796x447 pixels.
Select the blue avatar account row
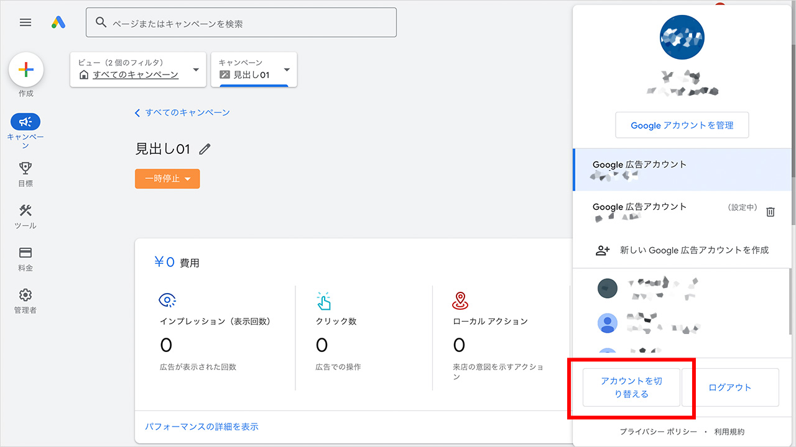[x=681, y=323]
